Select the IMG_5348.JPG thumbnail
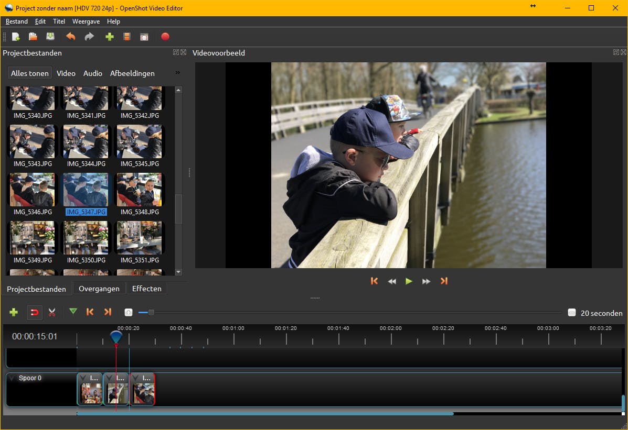Screen dimensions: 628x430 pyautogui.click(x=140, y=190)
